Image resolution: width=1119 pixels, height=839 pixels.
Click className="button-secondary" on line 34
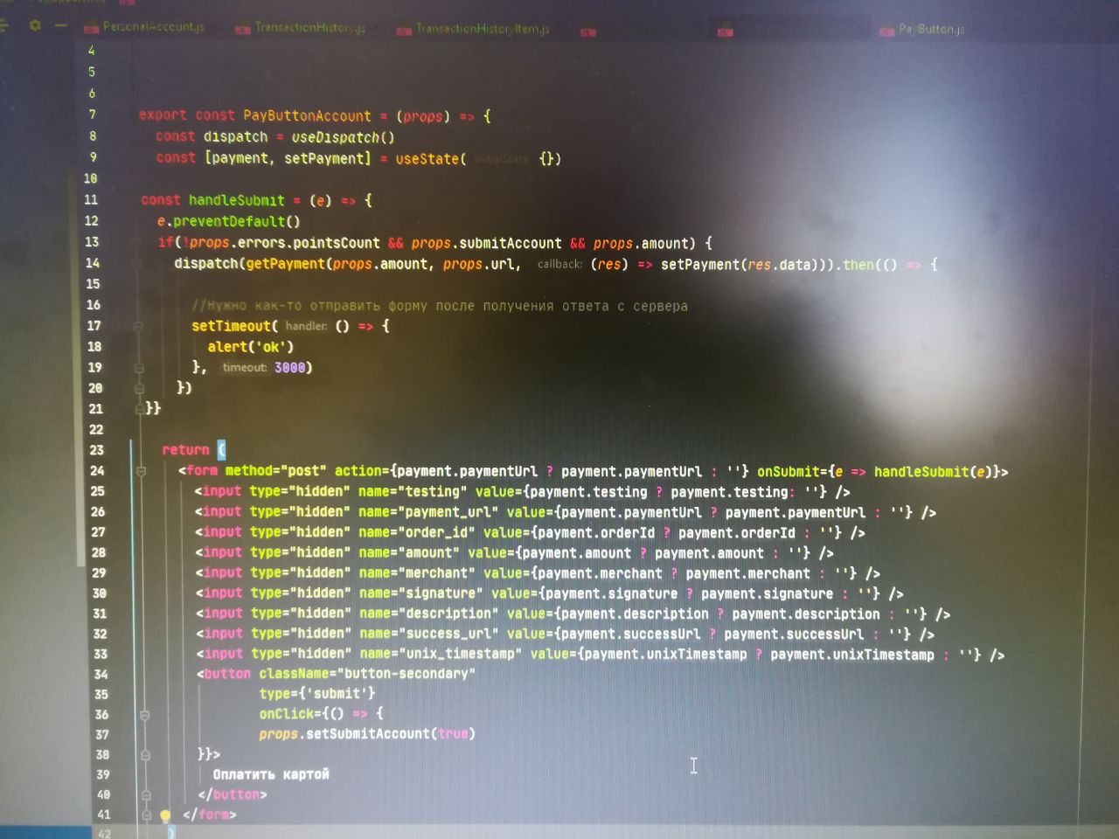pos(367,674)
